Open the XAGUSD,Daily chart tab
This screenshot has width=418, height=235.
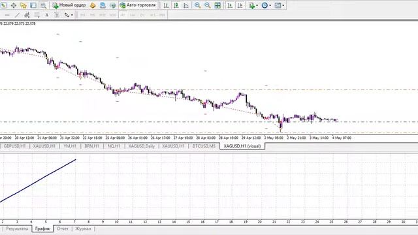coord(142,146)
